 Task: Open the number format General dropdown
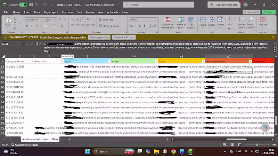coord(156,20)
